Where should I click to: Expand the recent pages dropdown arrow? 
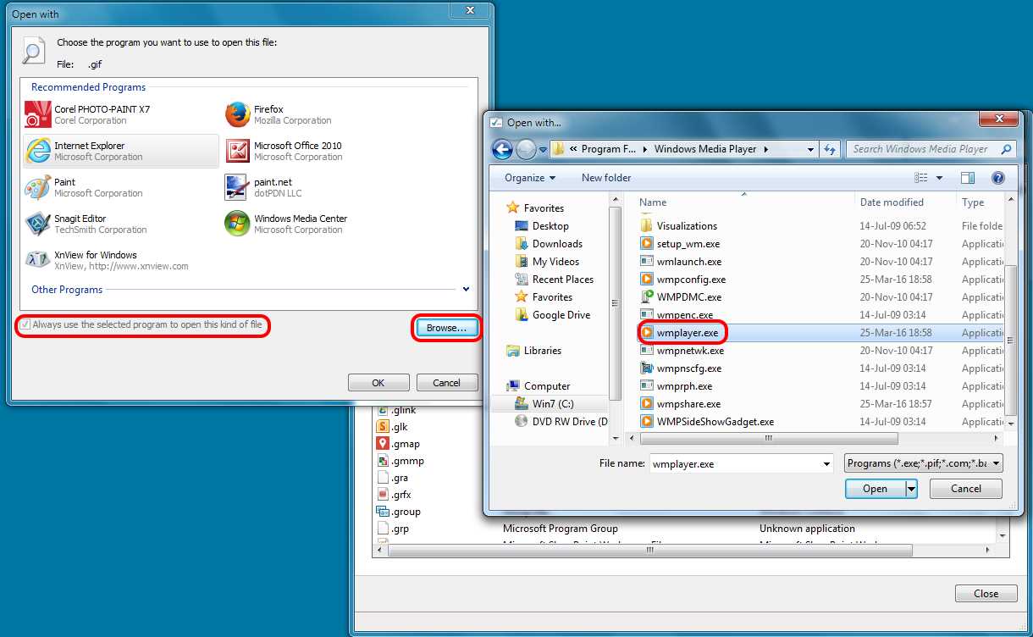click(543, 150)
